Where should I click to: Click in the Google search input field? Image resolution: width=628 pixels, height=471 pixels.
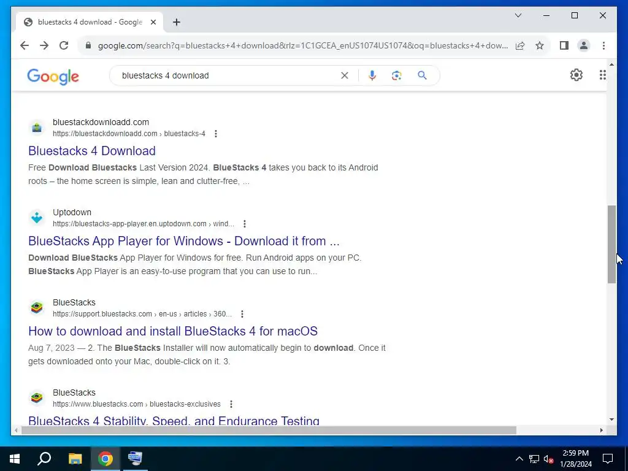tap(228, 75)
